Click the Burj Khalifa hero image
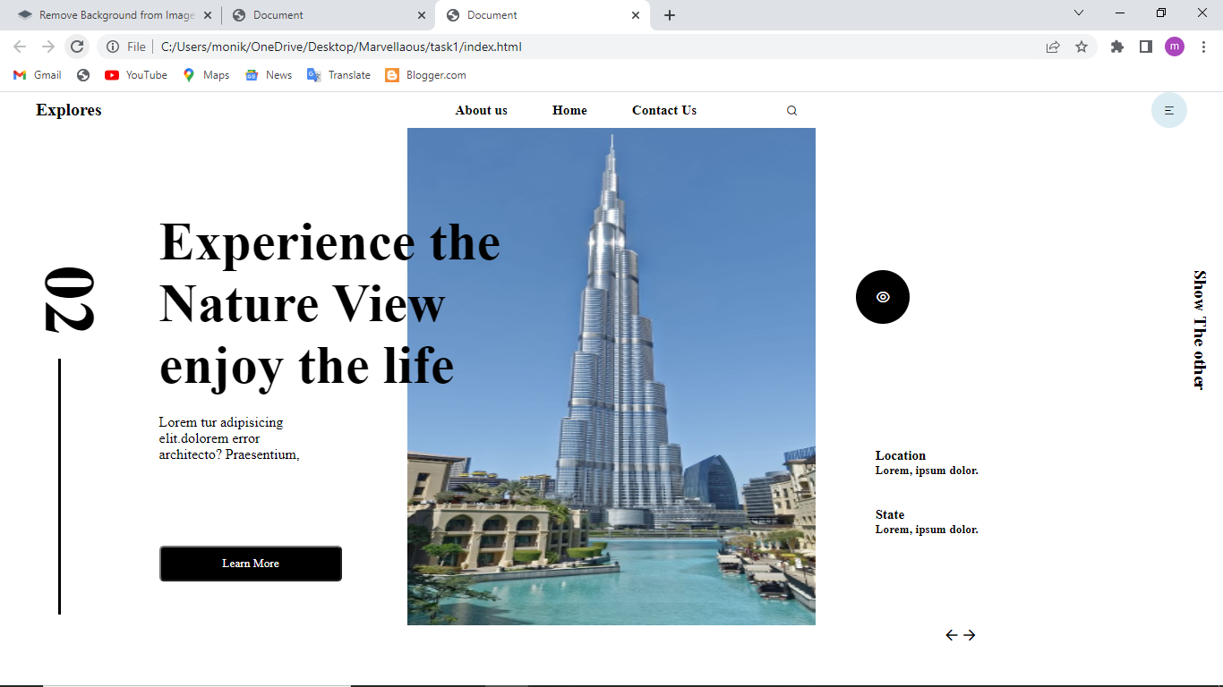This screenshot has height=687, width=1223. tap(611, 377)
